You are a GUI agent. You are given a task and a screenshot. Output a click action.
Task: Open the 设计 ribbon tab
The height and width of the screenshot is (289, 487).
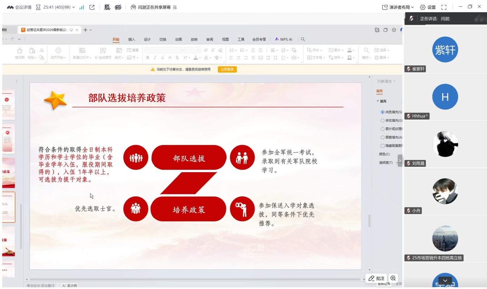pos(147,39)
